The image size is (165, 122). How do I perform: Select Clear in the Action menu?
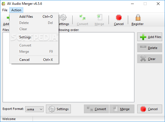click(34, 29)
